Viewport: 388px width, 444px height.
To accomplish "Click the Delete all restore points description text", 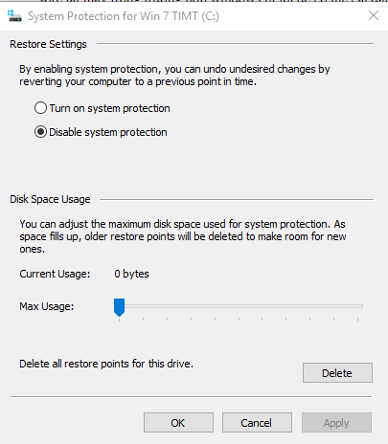I will [x=106, y=364].
